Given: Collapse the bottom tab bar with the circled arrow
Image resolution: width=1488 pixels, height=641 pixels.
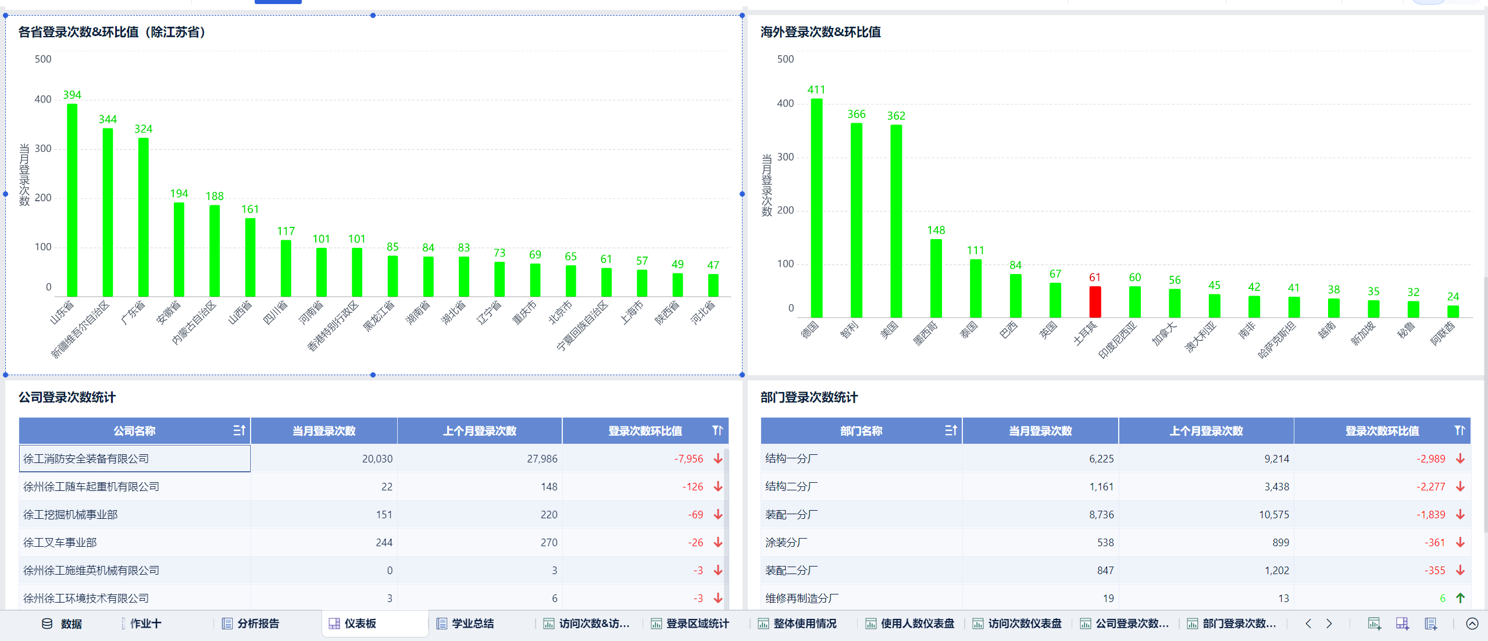Looking at the screenshot, I should tap(1472, 624).
